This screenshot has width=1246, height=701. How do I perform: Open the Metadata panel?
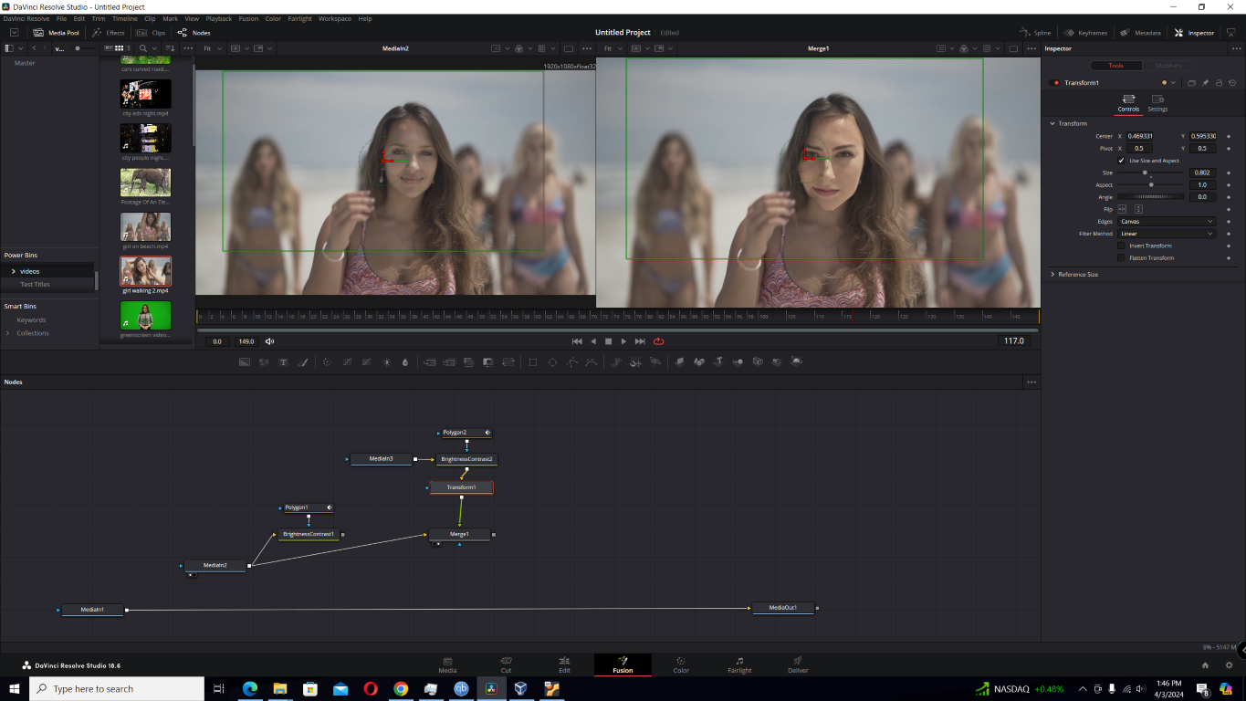point(1140,33)
